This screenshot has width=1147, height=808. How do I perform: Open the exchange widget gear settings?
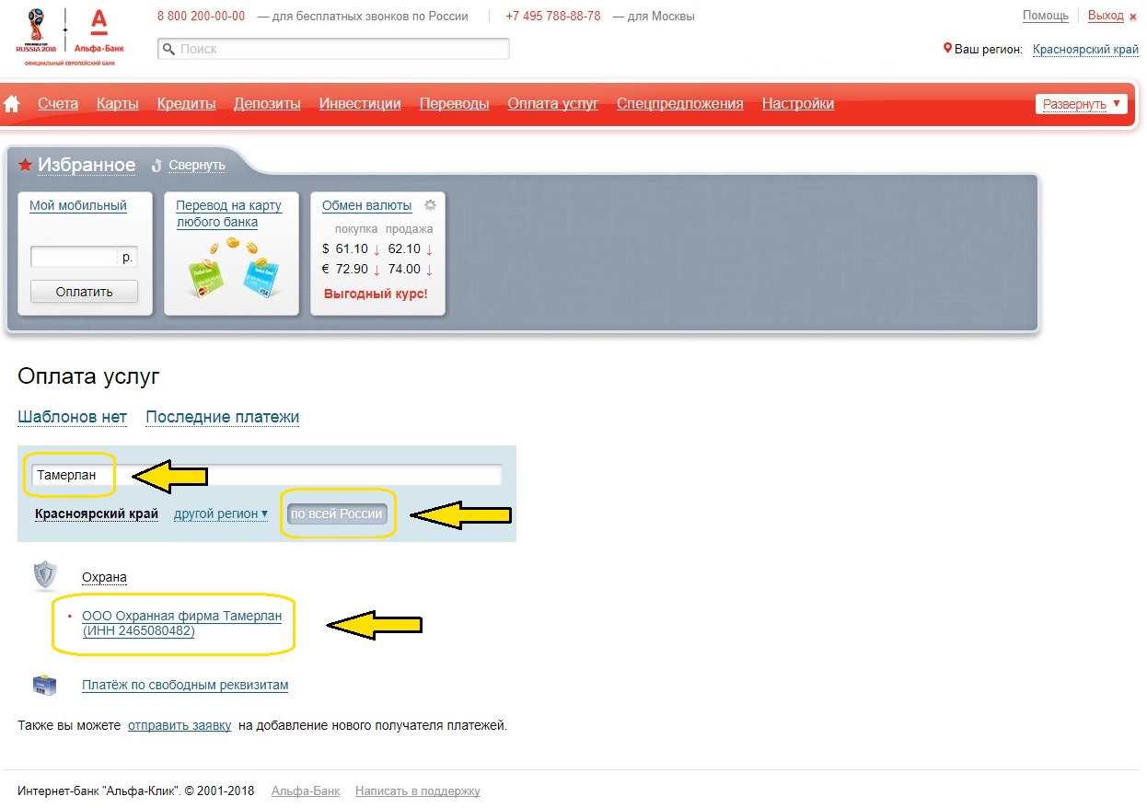coord(430,205)
